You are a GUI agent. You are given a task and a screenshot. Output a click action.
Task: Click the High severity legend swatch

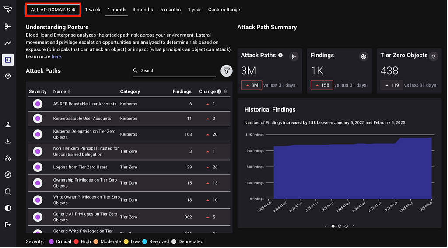click(x=76, y=242)
